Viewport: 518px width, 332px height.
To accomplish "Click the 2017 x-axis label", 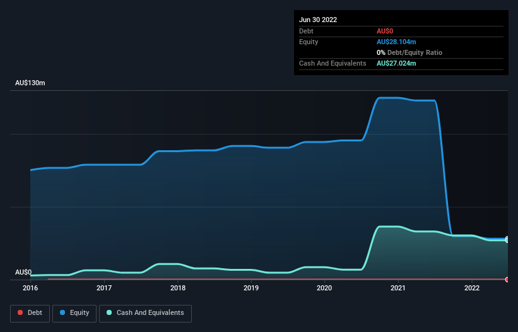I will [x=104, y=288].
